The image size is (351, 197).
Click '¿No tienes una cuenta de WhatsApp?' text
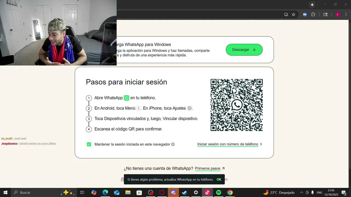(x=158, y=169)
